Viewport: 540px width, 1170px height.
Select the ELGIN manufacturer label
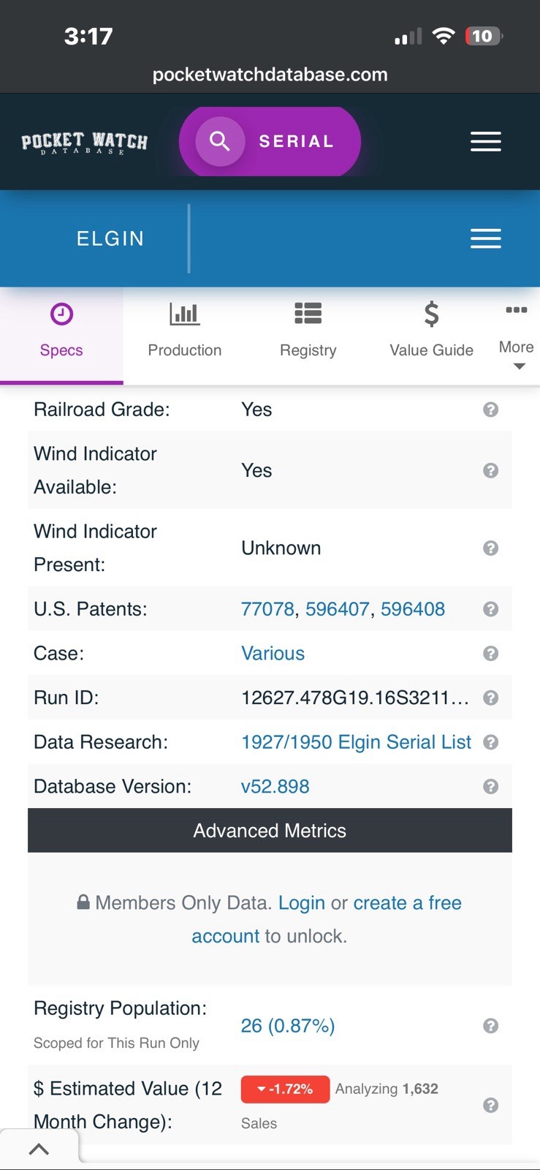pos(110,238)
